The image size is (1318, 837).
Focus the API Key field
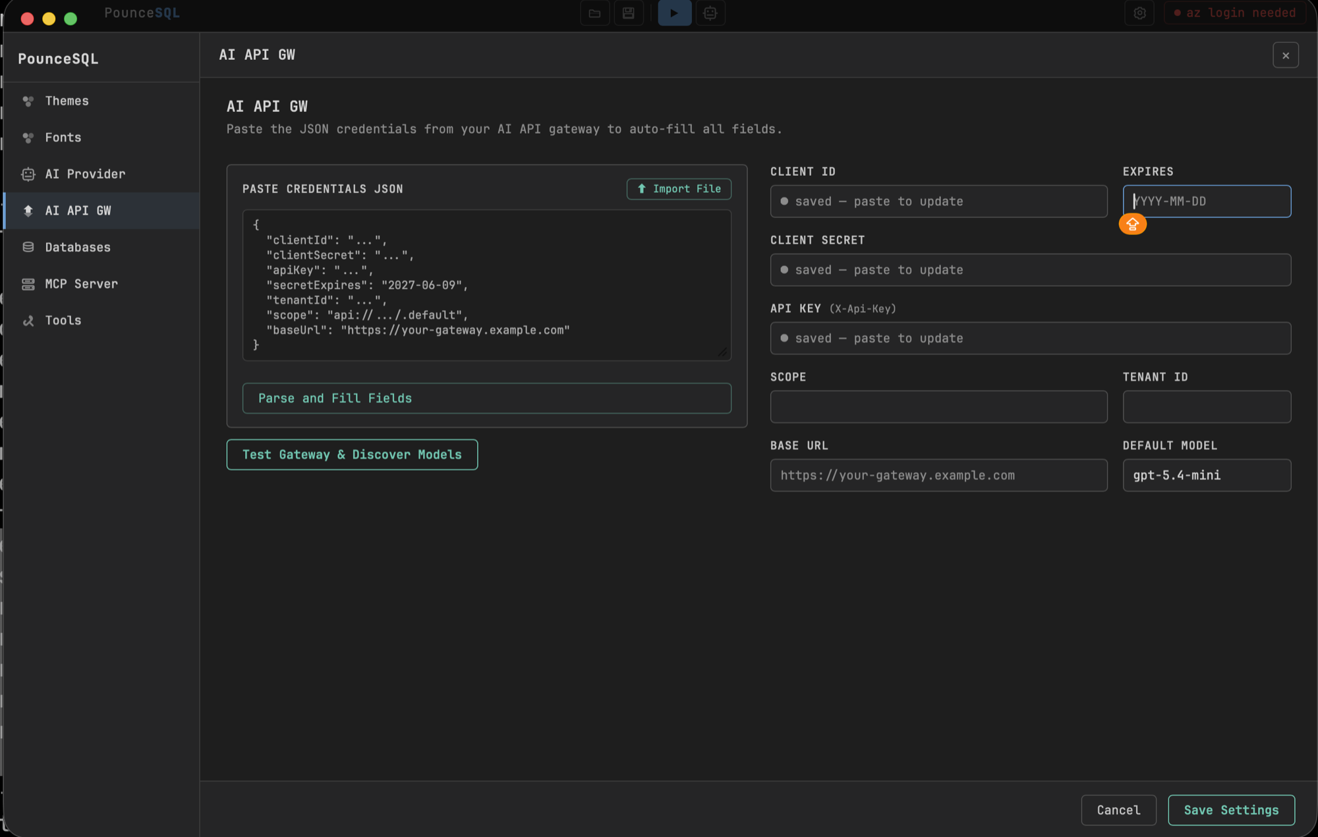(1030, 338)
